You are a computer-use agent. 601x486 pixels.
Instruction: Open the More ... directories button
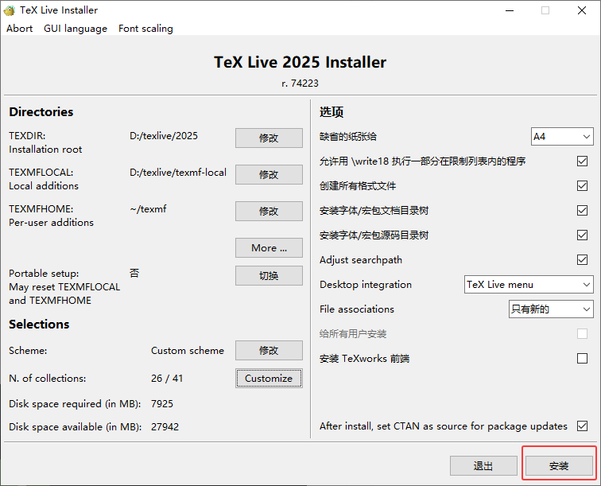click(x=269, y=248)
